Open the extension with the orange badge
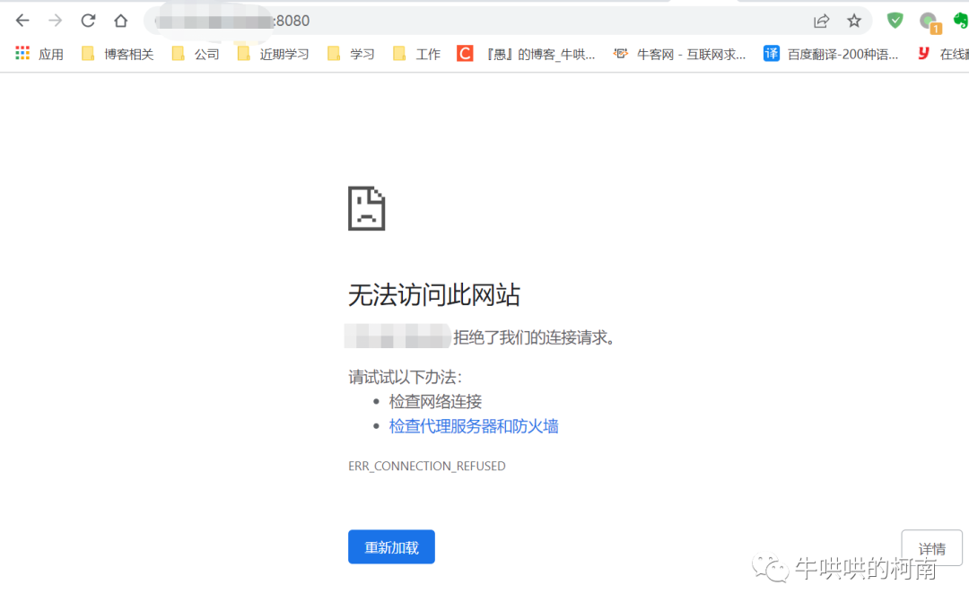Screen dimensions: 969x611 coord(930,22)
